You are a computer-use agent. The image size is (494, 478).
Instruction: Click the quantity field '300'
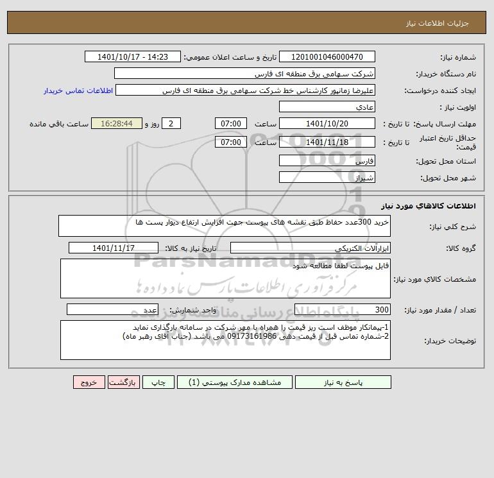coord(343,310)
